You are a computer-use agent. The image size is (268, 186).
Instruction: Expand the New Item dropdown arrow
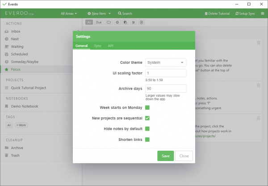109,13
